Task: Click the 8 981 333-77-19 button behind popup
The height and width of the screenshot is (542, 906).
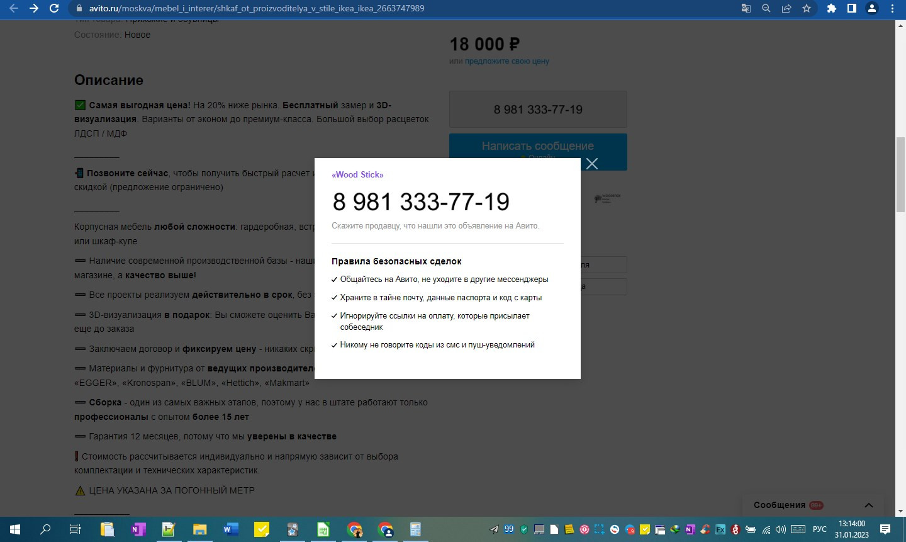Action: pyautogui.click(x=538, y=110)
